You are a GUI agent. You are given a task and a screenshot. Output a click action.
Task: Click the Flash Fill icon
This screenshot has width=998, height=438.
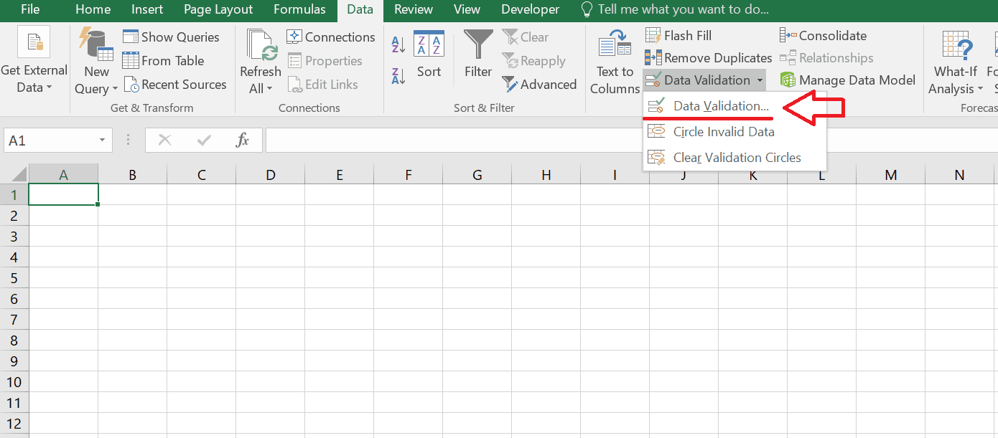click(653, 36)
